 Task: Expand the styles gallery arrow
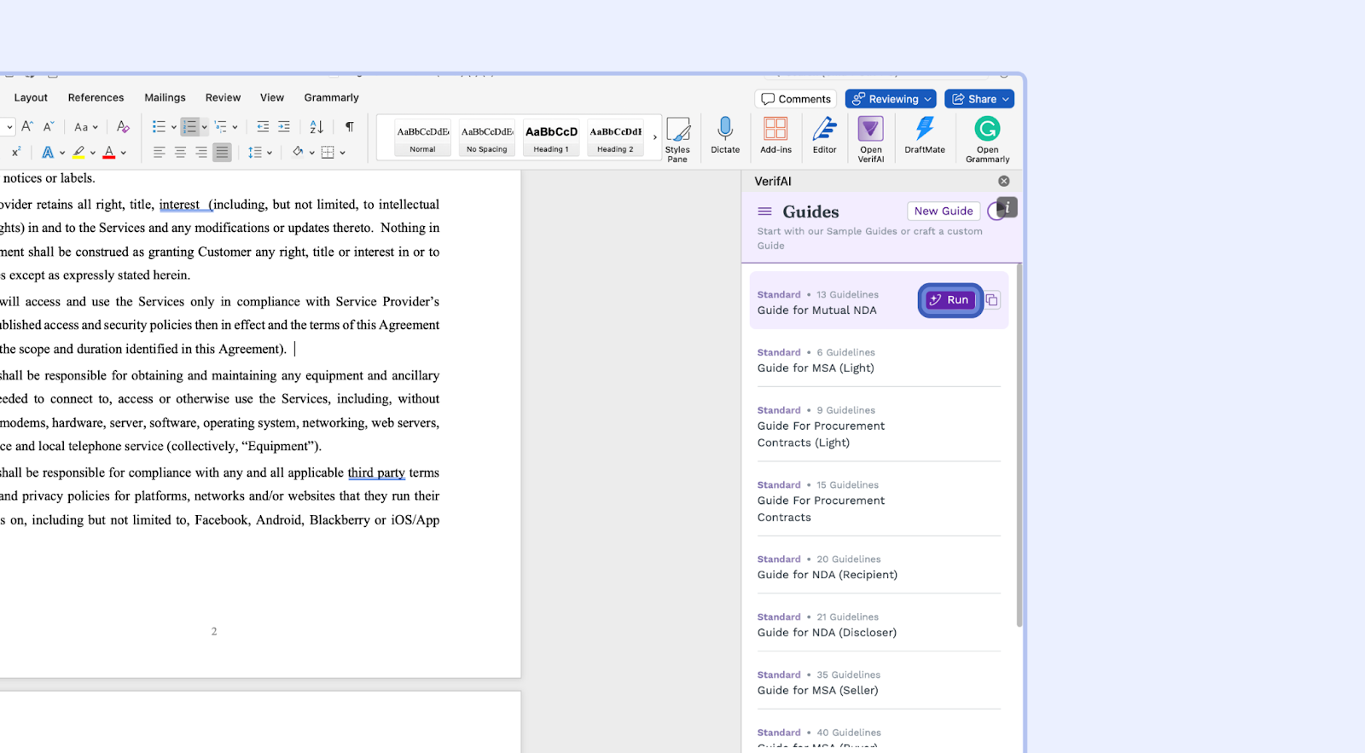point(655,137)
